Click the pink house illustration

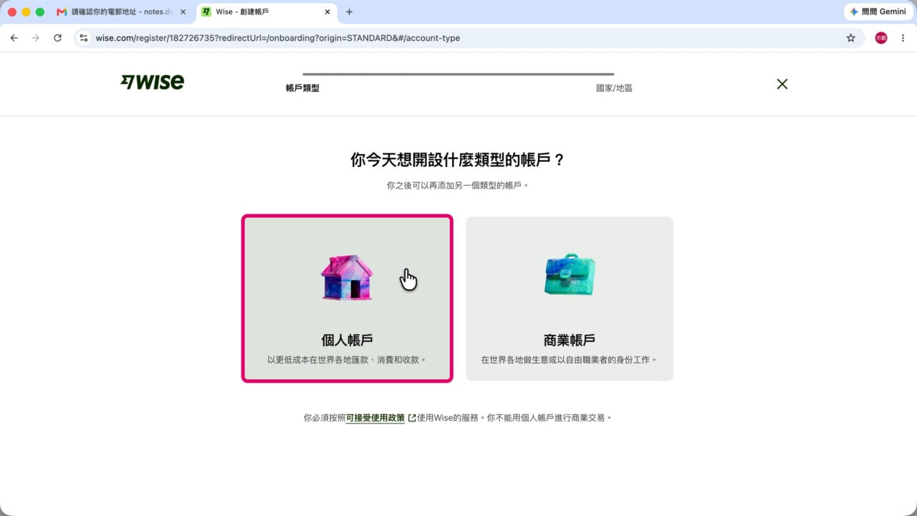click(x=347, y=277)
